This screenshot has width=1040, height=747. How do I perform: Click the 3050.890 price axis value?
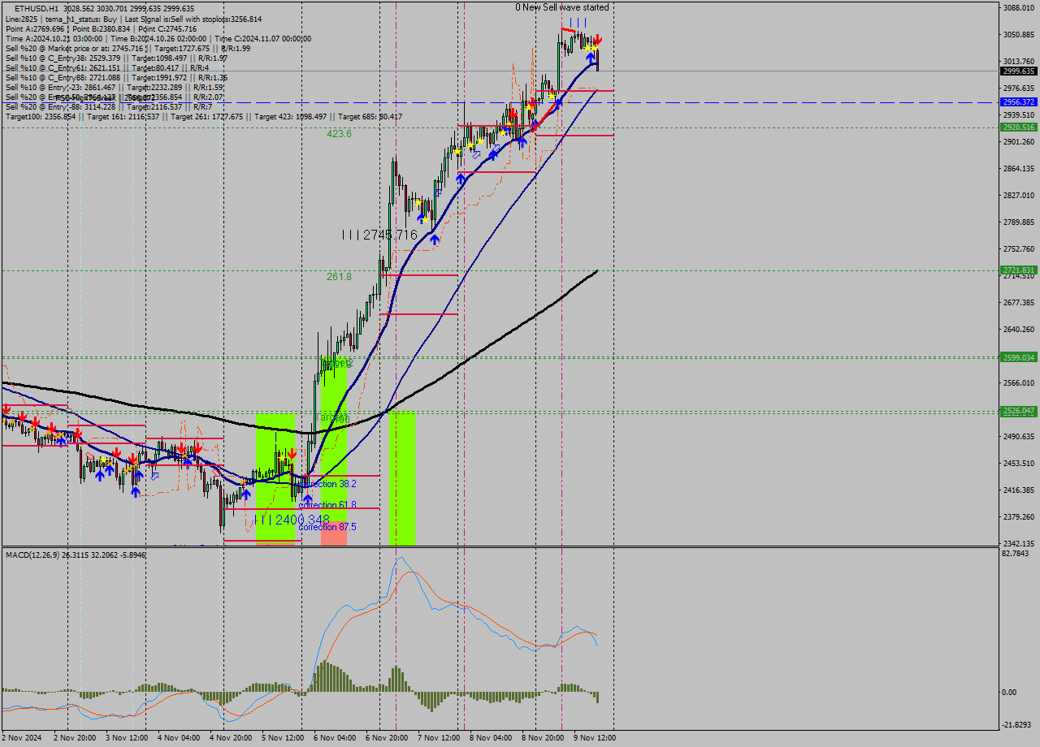pos(1019,35)
